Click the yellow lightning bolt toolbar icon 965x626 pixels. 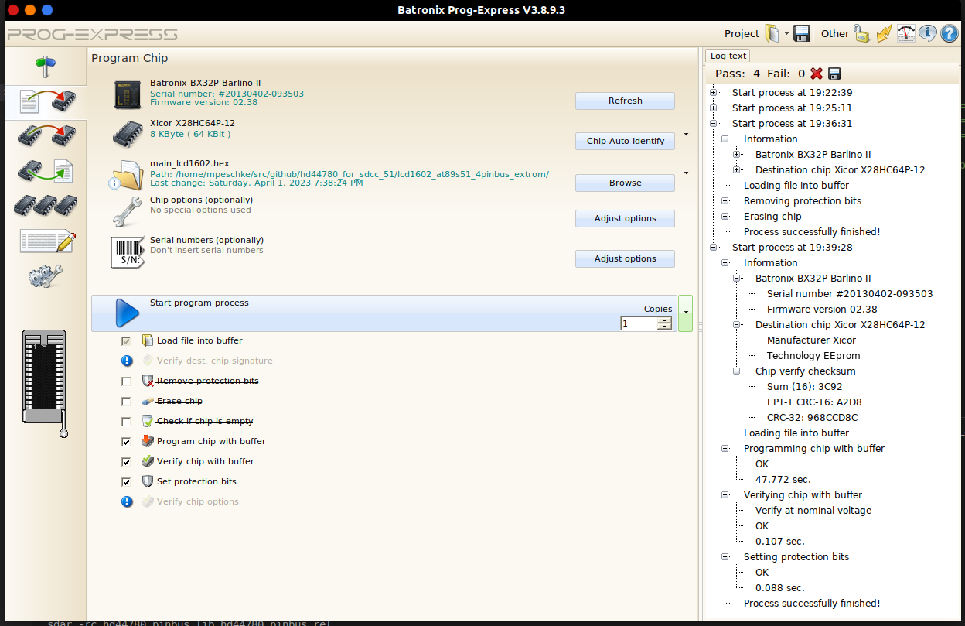point(884,33)
